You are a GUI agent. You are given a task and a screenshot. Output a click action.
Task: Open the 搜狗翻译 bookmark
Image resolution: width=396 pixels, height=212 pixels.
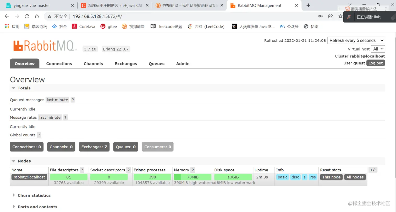pyautogui.click(x=133, y=26)
